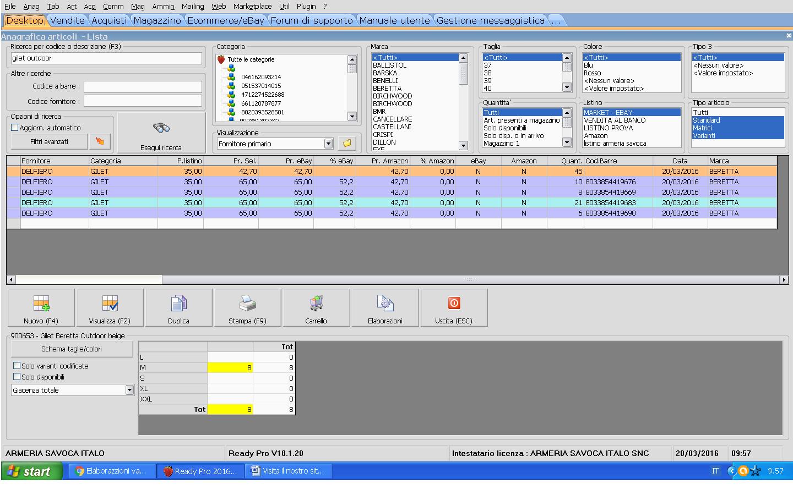Viewport: 793px width, 495px height.
Task: Click category icon beside 051537014015
Action: tap(231, 86)
